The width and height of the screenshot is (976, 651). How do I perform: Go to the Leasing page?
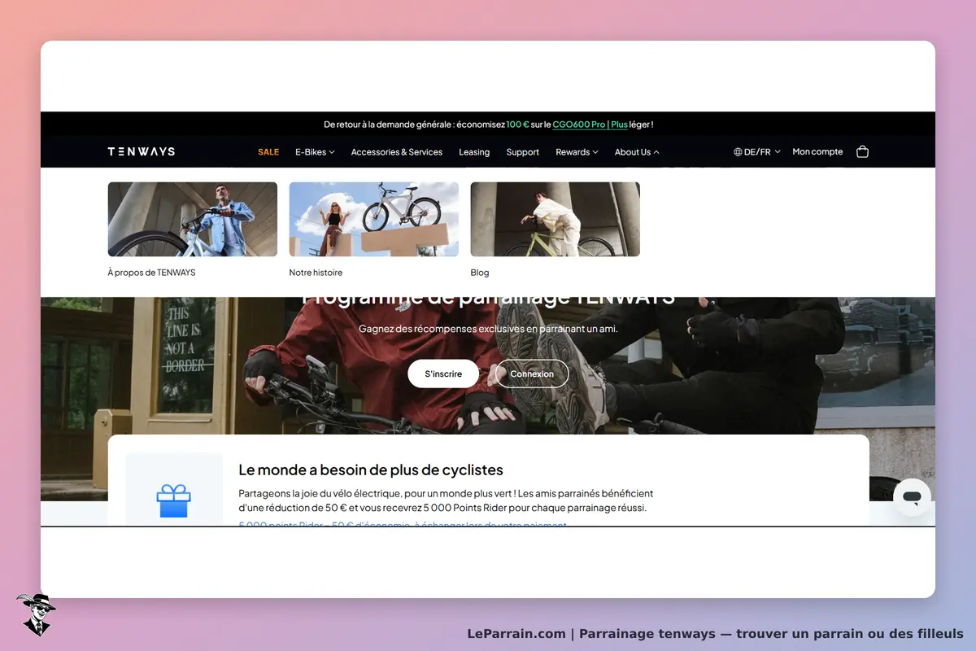tap(474, 152)
